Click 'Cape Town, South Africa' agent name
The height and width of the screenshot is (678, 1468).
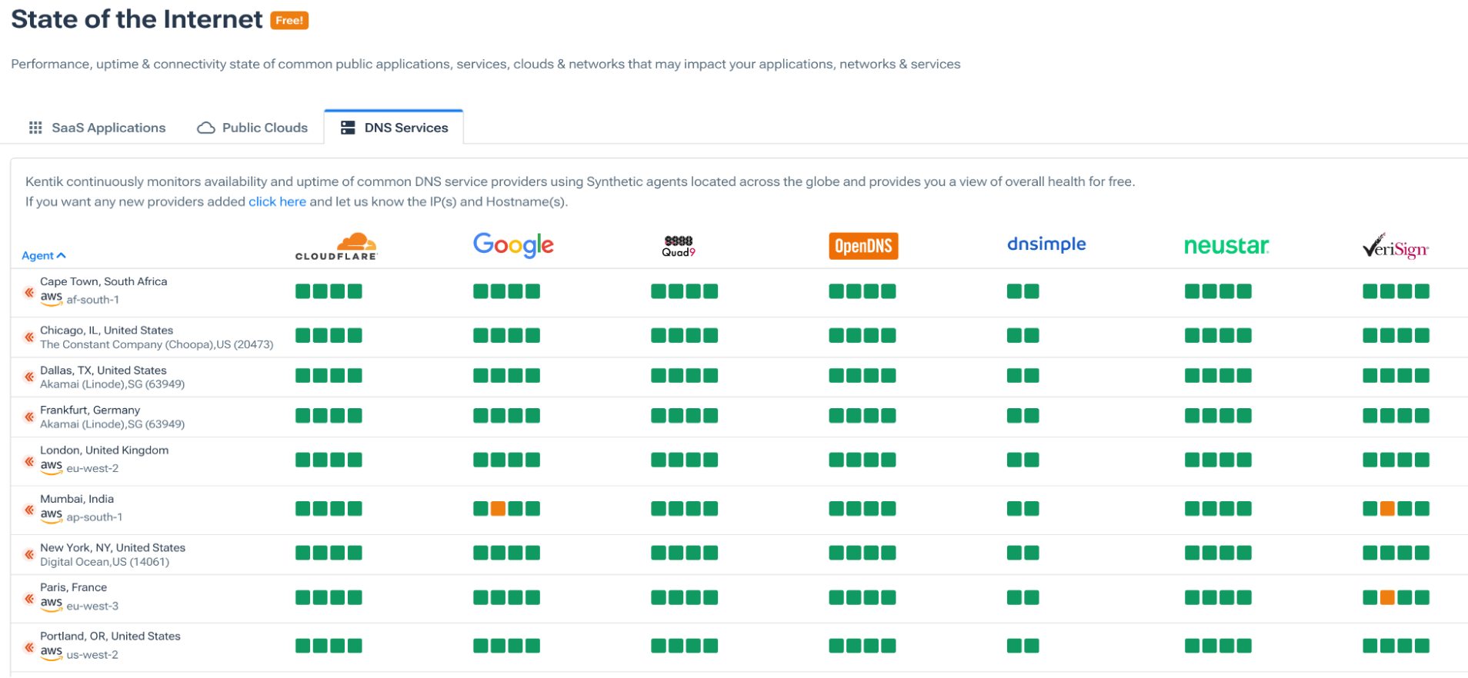coord(104,281)
